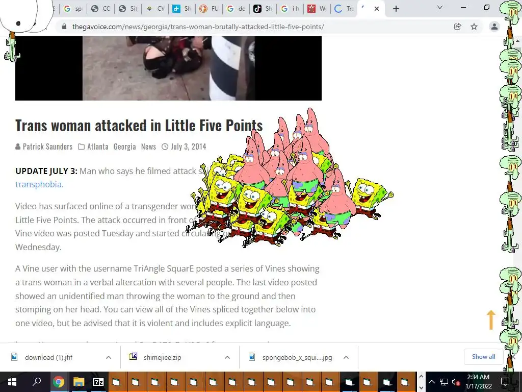This screenshot has height=392, width=522.
Task: Switch to the Google tab labeled "de"
Action: [x=236, y=9]
